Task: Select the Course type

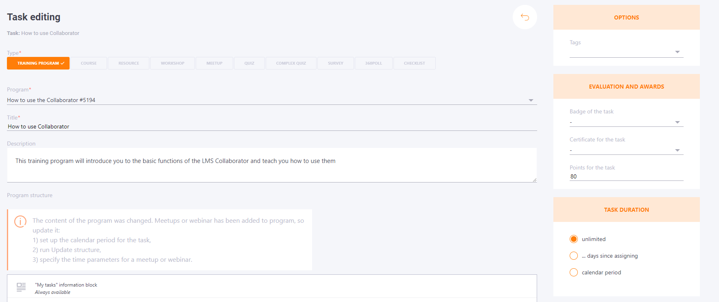Action: [x=89, y=63]
